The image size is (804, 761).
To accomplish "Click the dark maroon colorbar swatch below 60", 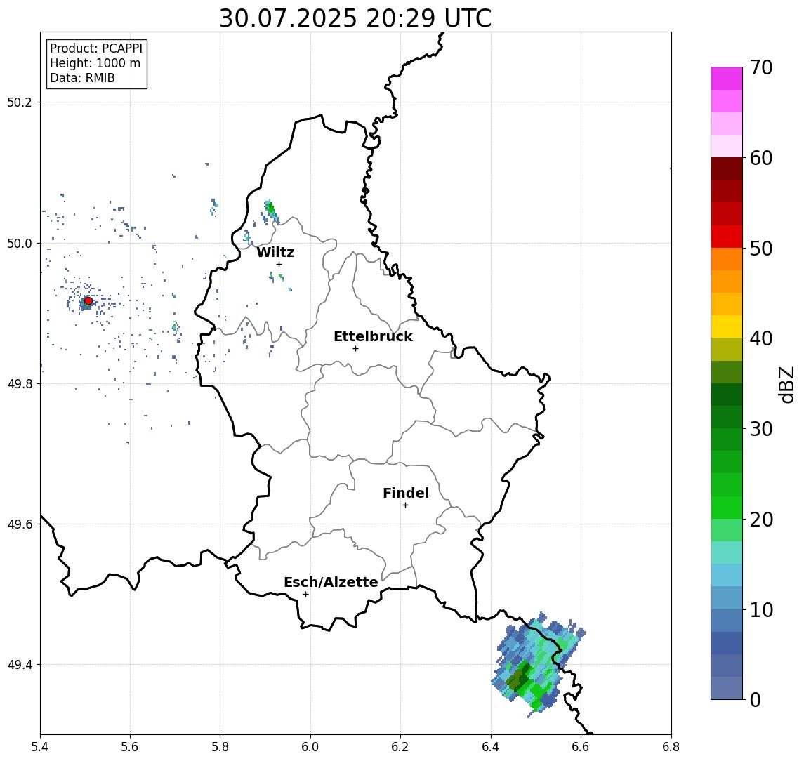I will click(x=727, y=169).
